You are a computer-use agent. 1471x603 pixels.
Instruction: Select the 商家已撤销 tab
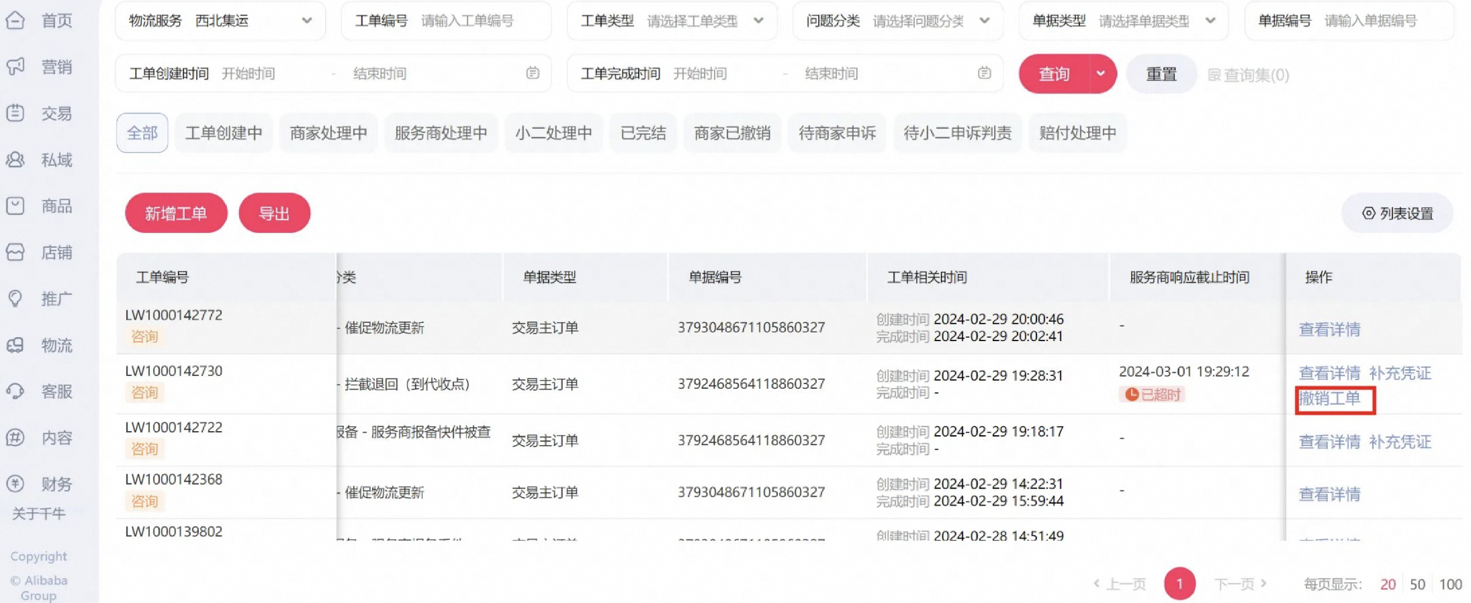732,133
